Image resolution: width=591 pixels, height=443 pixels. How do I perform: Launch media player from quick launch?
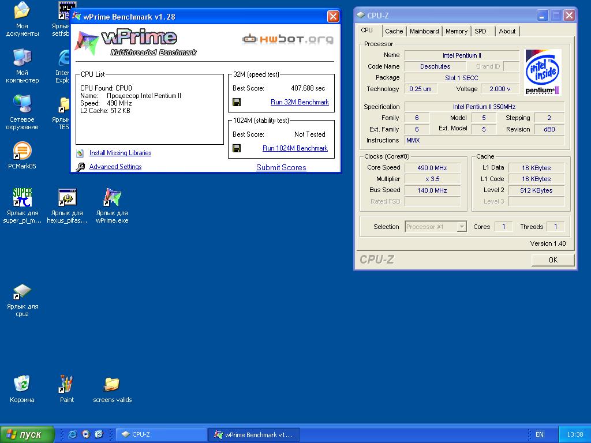(x=86, y=434)
